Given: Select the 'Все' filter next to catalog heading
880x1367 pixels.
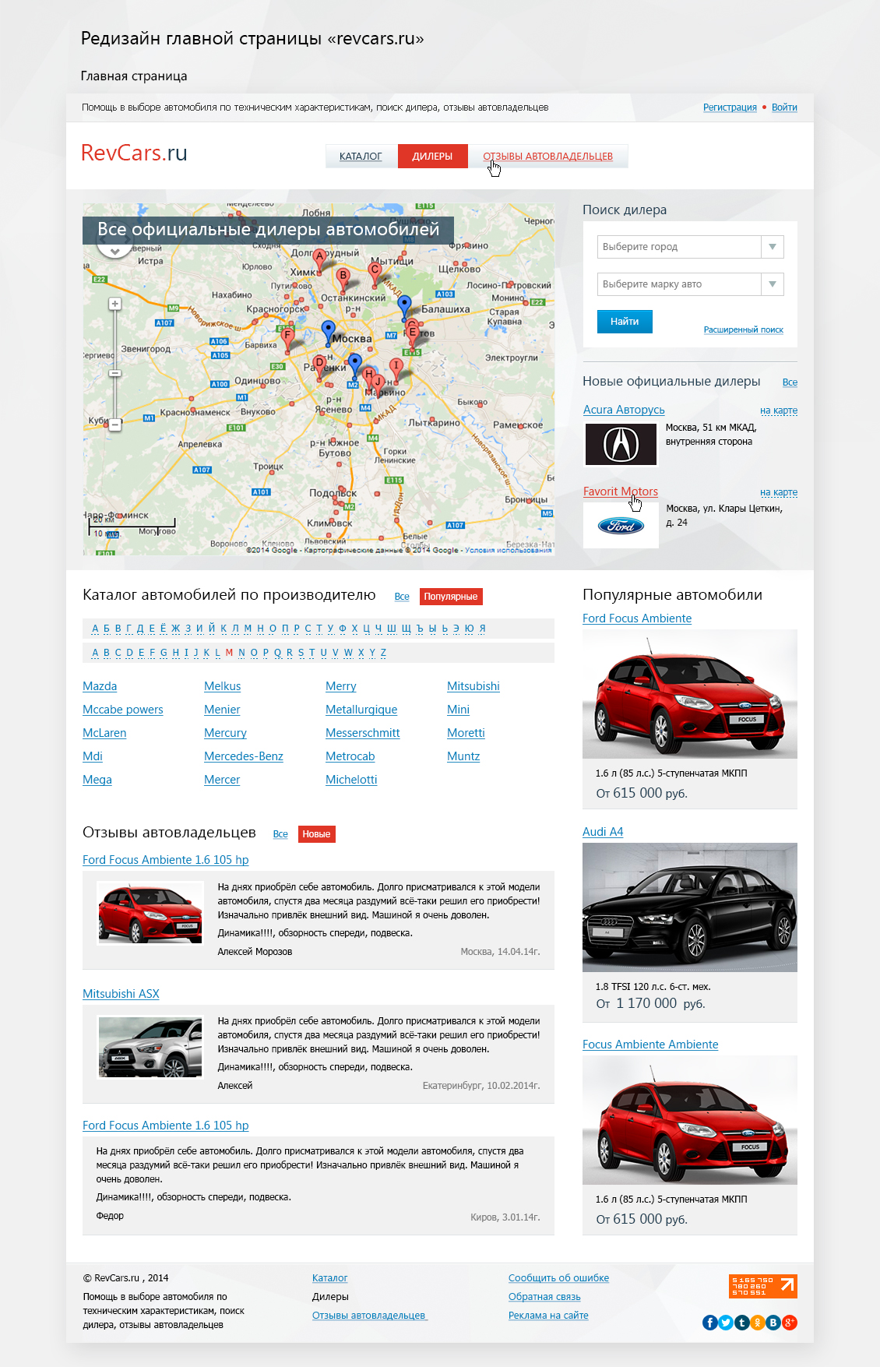Looking at the screenshot, I should tap(402, 597).
